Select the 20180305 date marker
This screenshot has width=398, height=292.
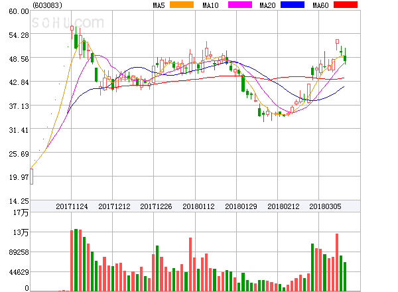tap(325, 206)
